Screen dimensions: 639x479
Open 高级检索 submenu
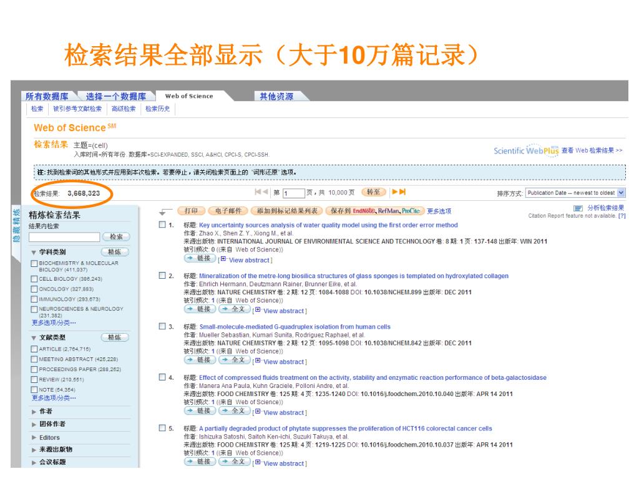[x=124, y=109]
